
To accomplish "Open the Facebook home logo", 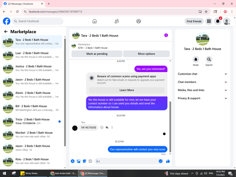I will 7,21.
